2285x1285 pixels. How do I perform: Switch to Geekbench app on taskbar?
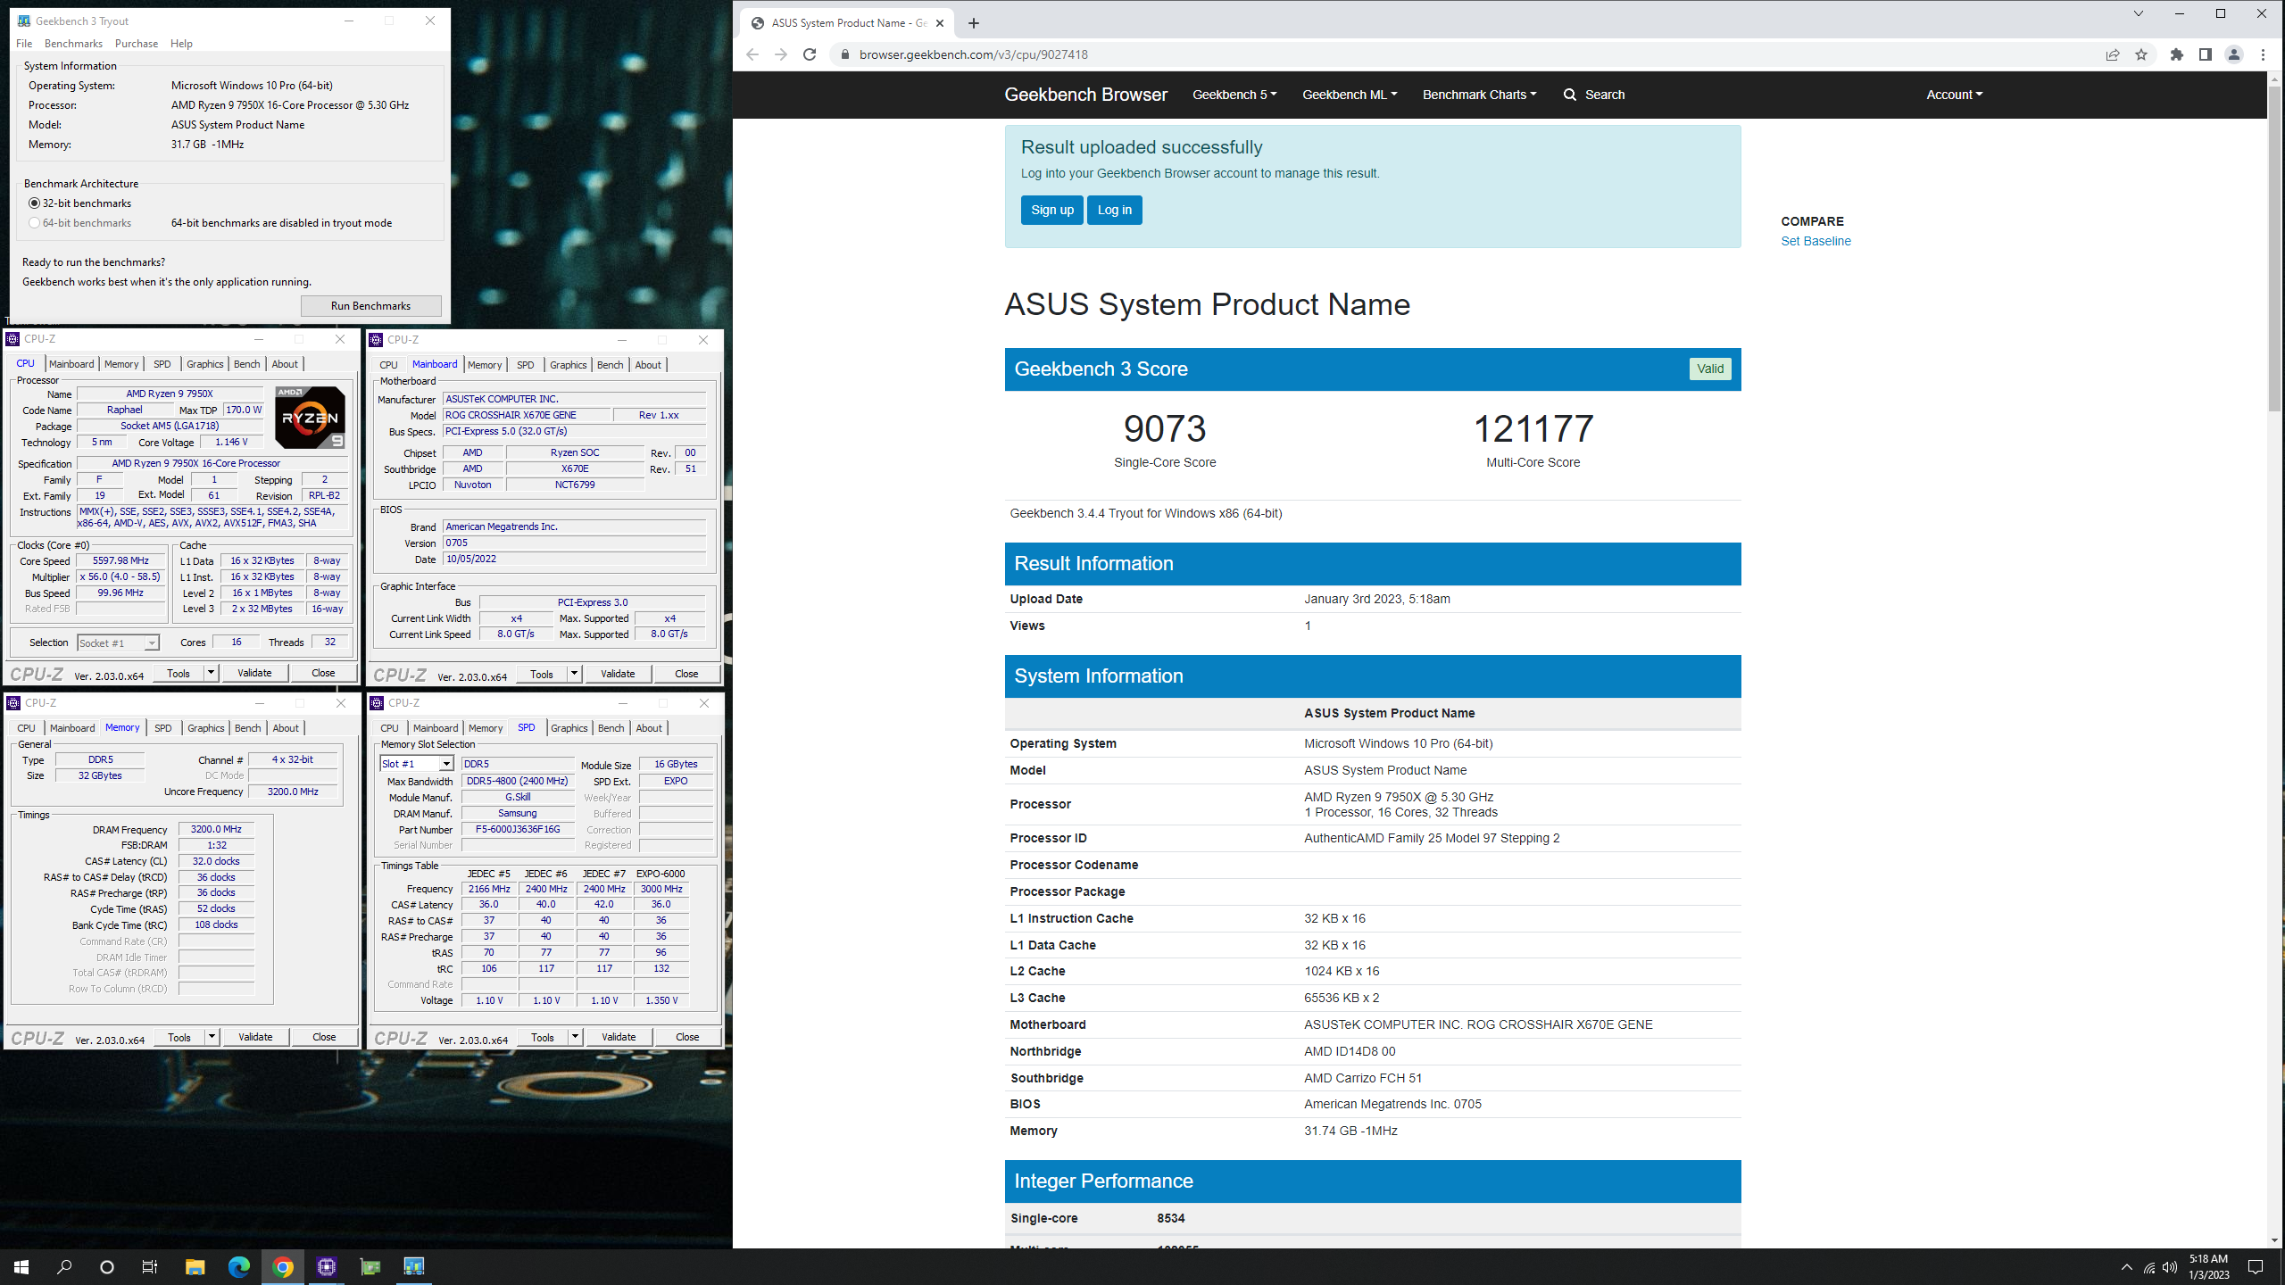tap(414, 1267)
